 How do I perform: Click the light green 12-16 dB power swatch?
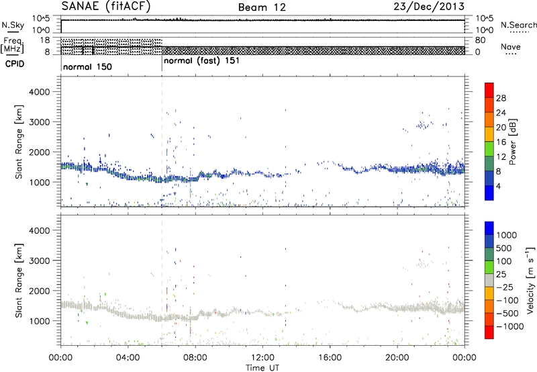pos(489,149)
